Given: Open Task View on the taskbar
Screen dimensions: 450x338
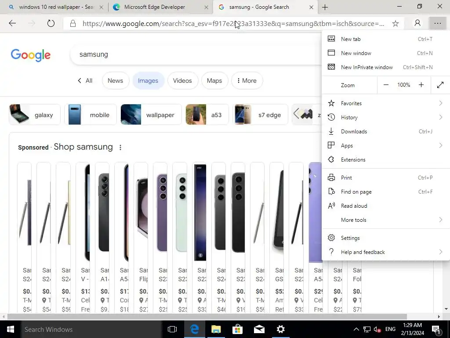Looking at the screenshot, I should (x=172, y=329).
